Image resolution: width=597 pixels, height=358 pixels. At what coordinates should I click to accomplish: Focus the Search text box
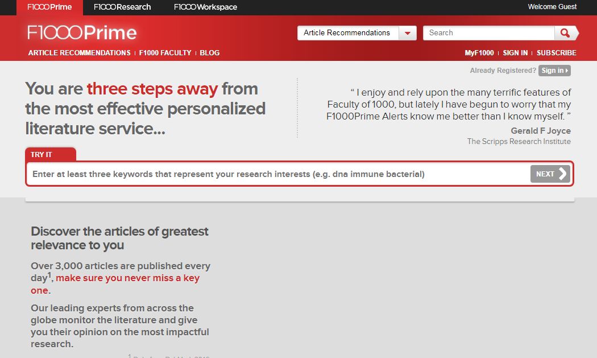tap(488, 33)
